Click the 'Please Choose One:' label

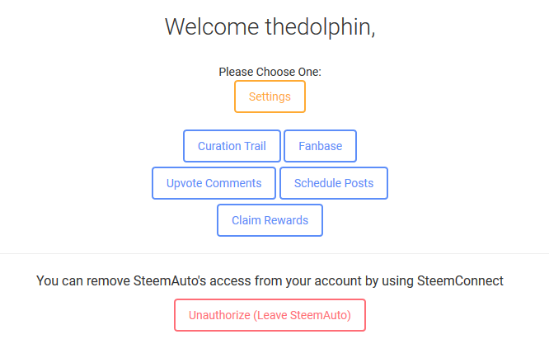point(270,72)
